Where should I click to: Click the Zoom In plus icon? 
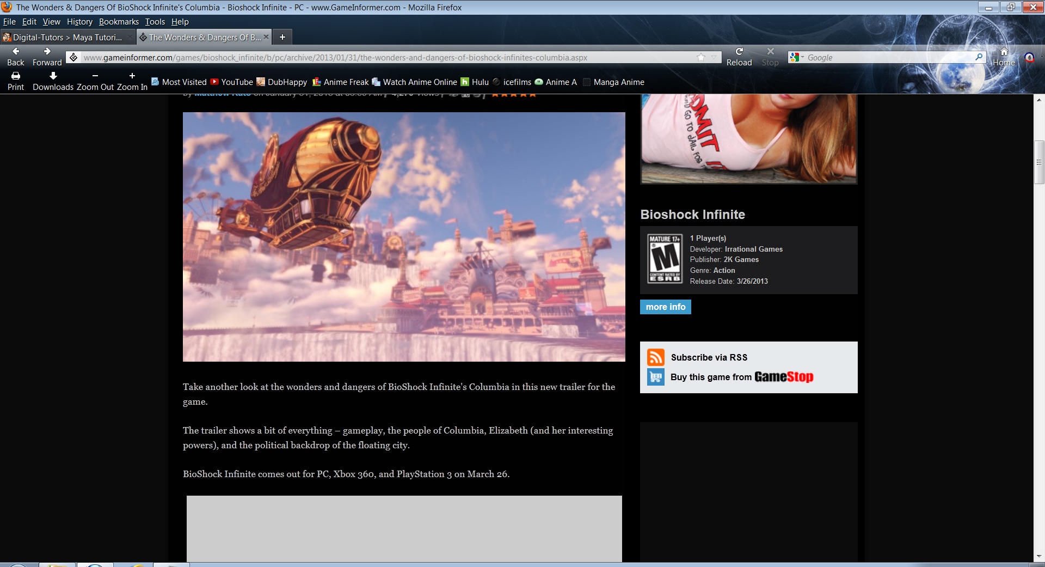132,76
